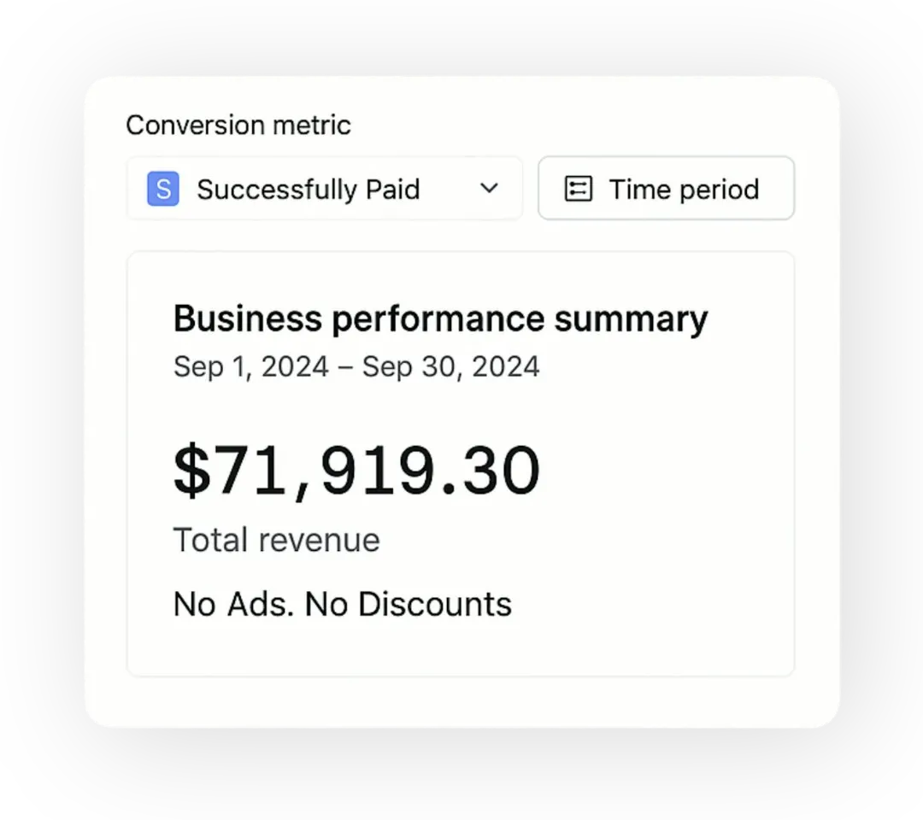The image size is (923, 820).
Task: Click the settings-lines icon on the right button
Action: pyautogui.click(x=578, y=189)
